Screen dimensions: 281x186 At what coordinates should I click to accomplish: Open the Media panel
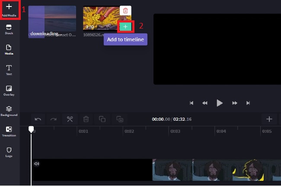pos(9,49)
